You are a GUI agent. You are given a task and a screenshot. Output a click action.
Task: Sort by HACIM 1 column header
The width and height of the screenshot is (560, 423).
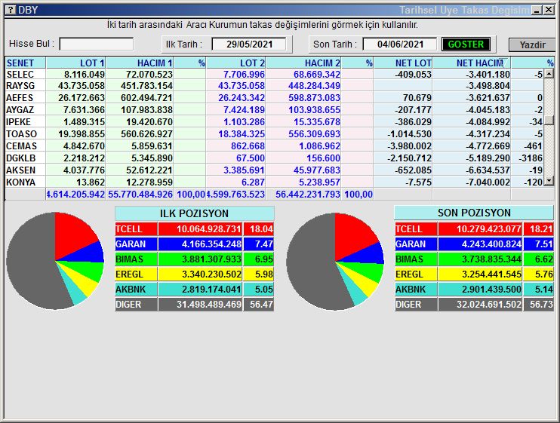[140, 63]
